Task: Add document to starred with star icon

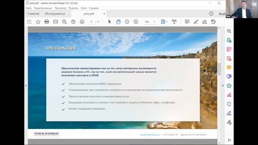Action: tap(38, 22)
